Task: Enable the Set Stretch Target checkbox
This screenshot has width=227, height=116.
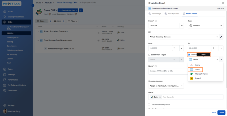Action: click(149, 55)
